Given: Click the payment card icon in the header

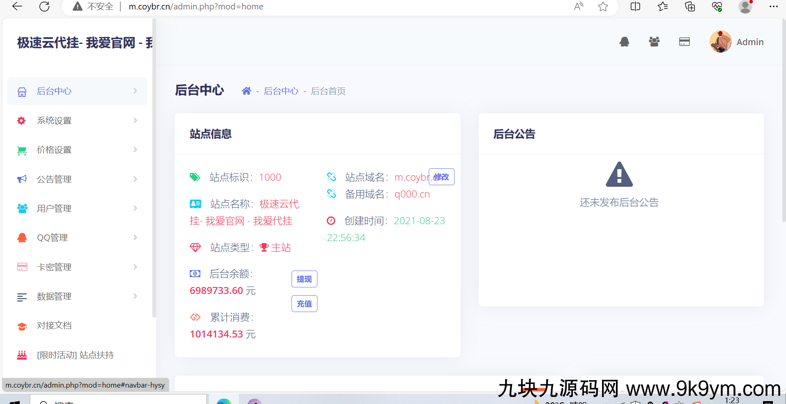Looking at the screenshot, I should 684,41.
